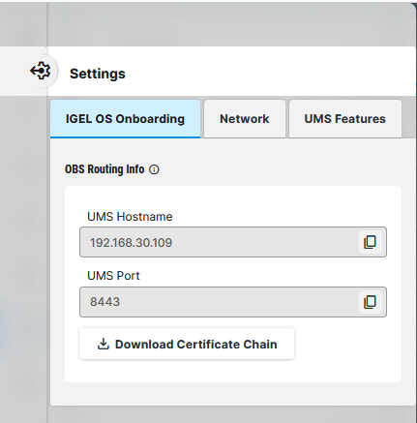Open the Network tab
Image resolution: width=417 pixels, height=423 pixels.
245,119
